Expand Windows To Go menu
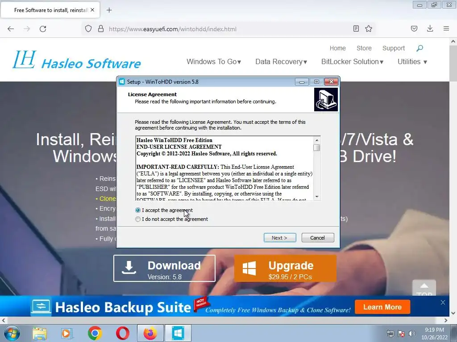 [214, 61]
